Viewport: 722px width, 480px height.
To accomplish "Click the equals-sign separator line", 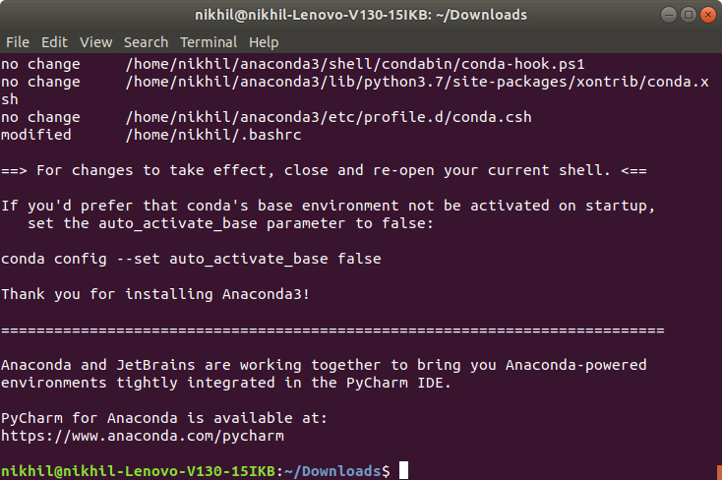I will coord(332,330).
